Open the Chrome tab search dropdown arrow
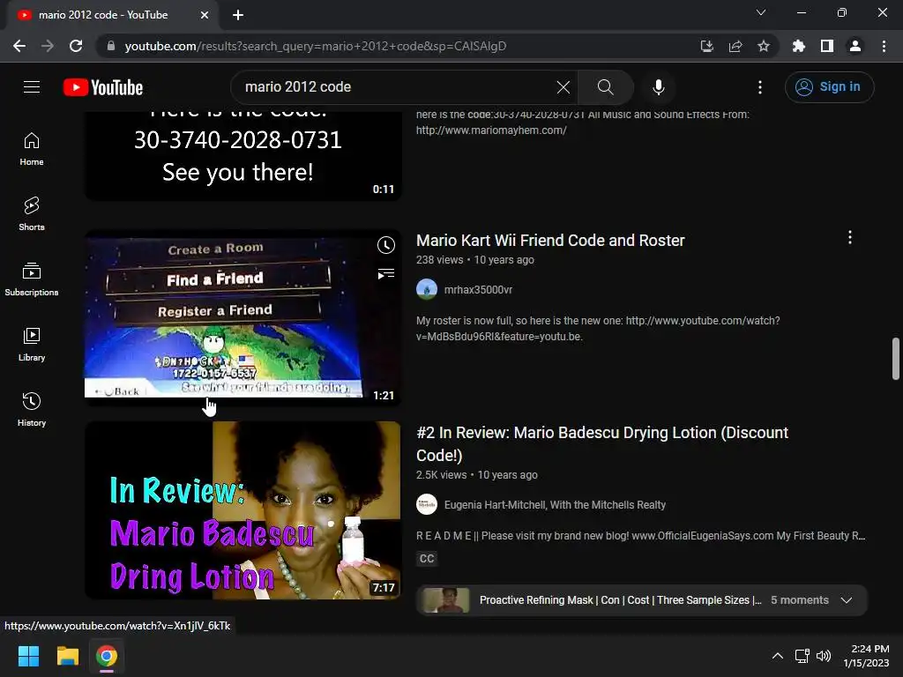Screen dimensions: 903x677 761,12
